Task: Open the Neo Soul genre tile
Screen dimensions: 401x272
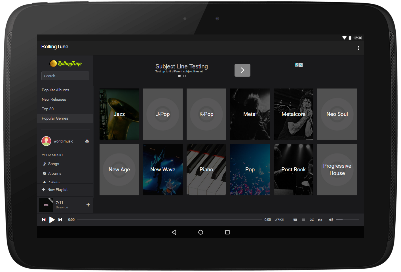Action: point(337,114)
